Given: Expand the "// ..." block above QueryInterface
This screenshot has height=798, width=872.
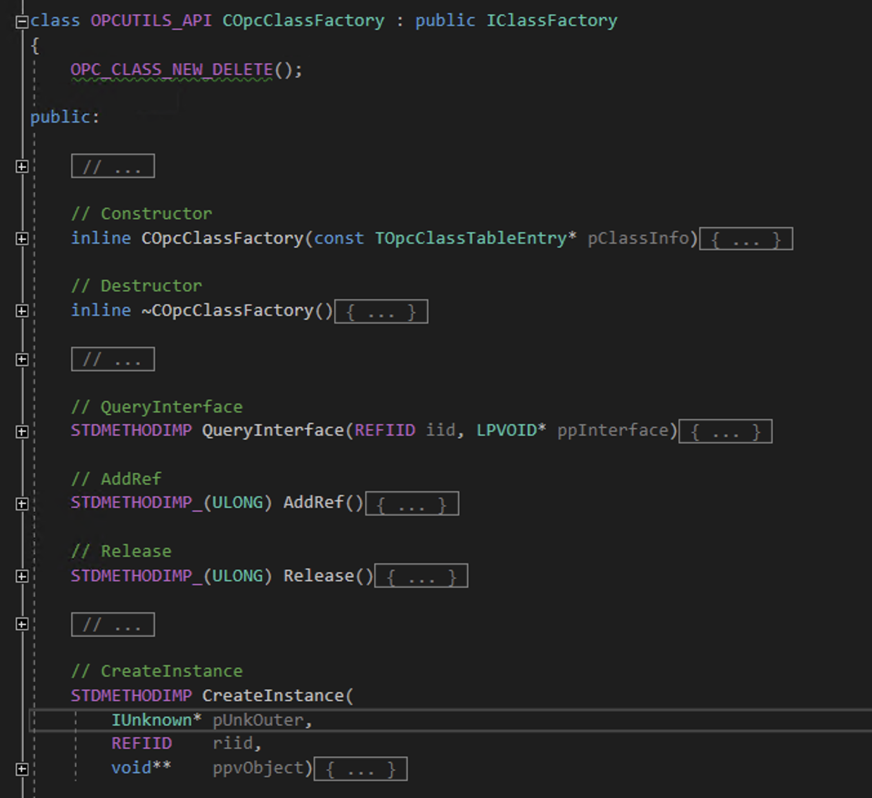Looking at the screenshot, I should point(112,359).
